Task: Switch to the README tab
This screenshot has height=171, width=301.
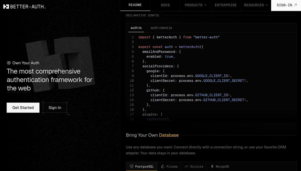Action: click(135, 5)
